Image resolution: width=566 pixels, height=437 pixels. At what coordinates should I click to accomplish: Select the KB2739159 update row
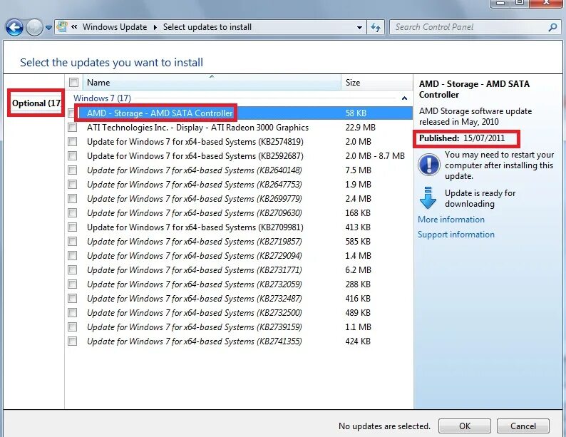pyautogui.click(x=240, y=327)
